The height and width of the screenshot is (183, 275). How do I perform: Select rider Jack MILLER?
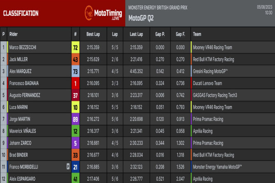pyautogui.click(x=18, y=59)
